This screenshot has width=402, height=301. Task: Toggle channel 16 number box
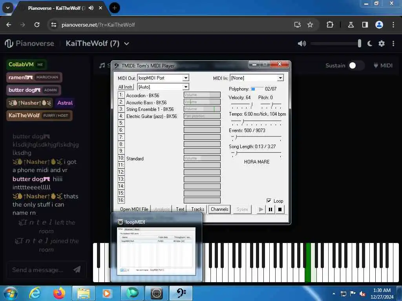click(x=121, y=200)
